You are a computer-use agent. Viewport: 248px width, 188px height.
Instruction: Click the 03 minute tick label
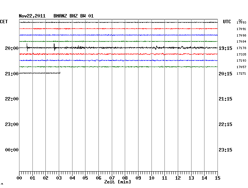point(59,178)
